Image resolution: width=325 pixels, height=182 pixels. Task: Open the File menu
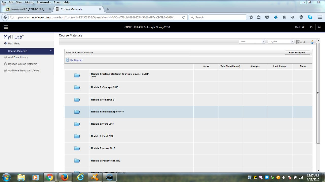[x=4, y=2]
